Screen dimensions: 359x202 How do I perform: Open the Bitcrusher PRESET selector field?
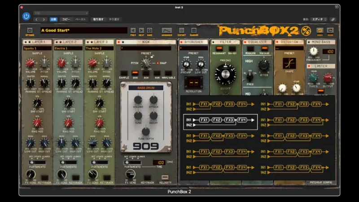[193, 48]
